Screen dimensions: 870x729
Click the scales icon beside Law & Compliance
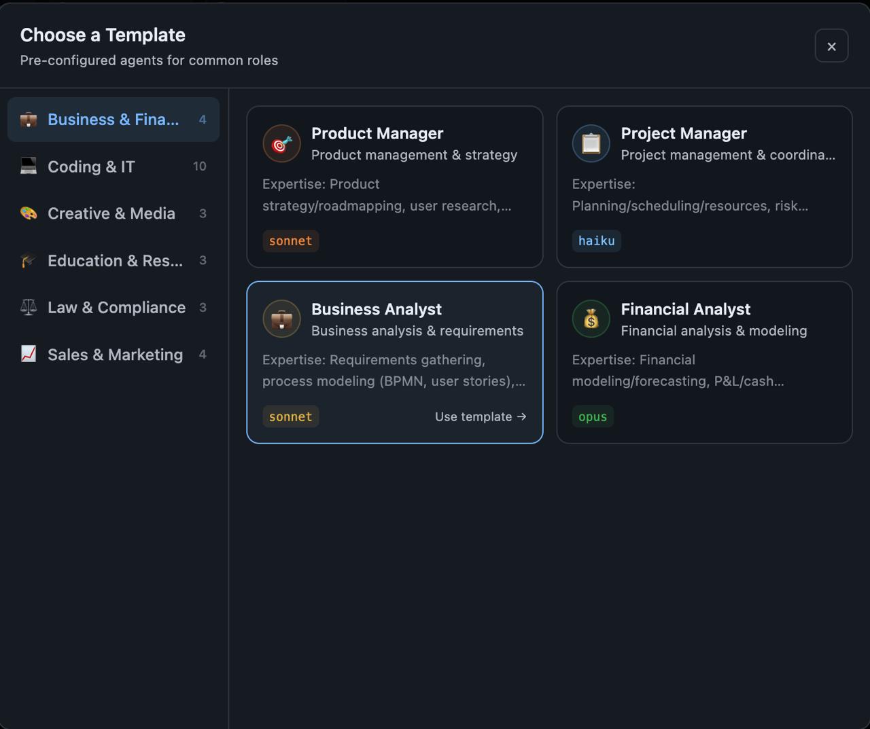pos(29,308)
